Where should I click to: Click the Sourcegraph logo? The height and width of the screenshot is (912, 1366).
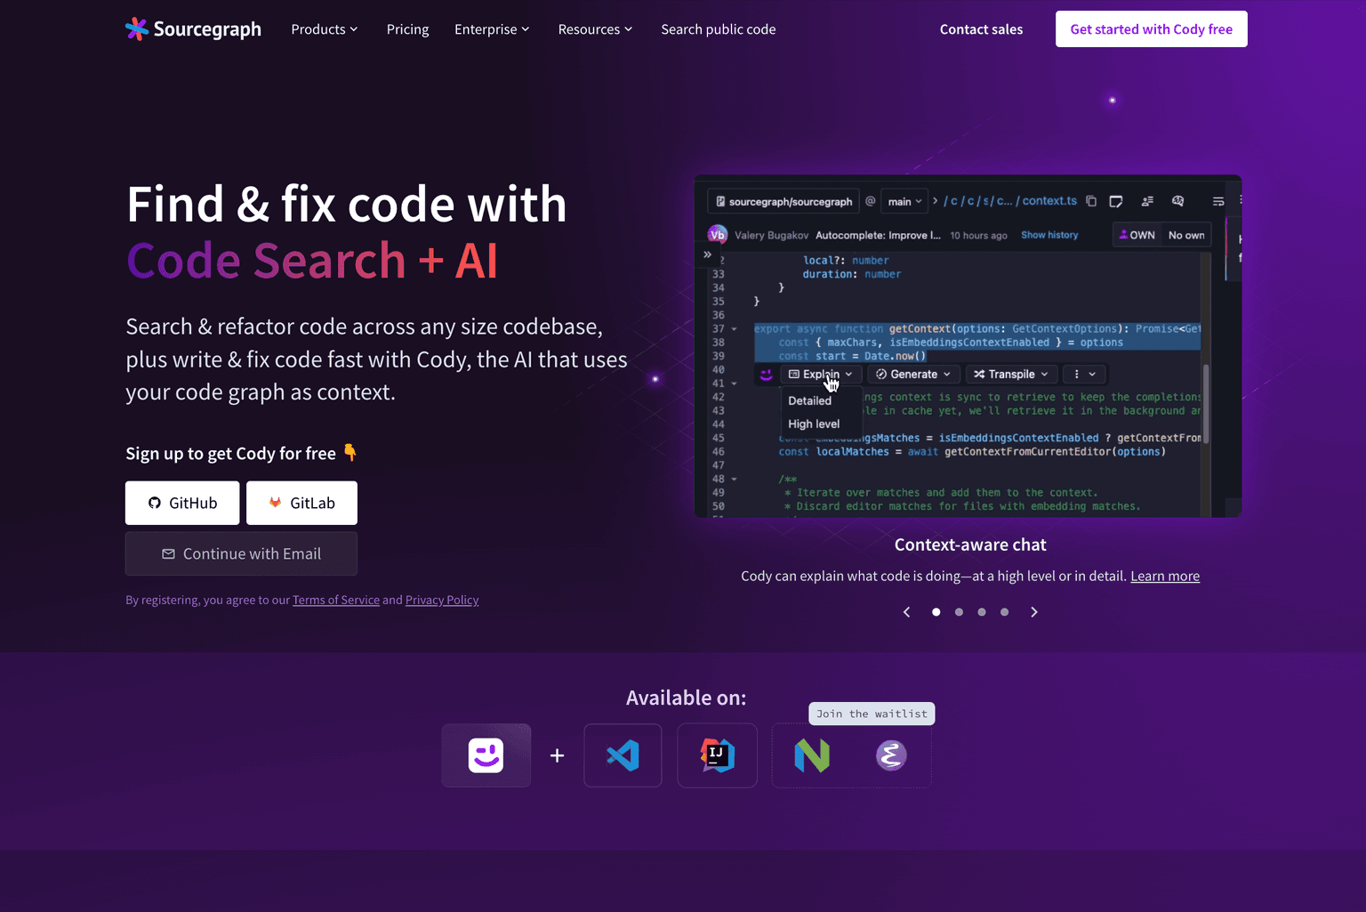click(x=193, y=29)
